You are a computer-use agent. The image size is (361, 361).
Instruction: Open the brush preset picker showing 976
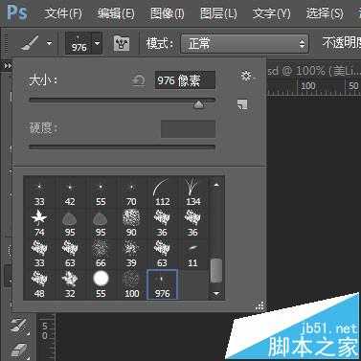[x=83, y=43]
